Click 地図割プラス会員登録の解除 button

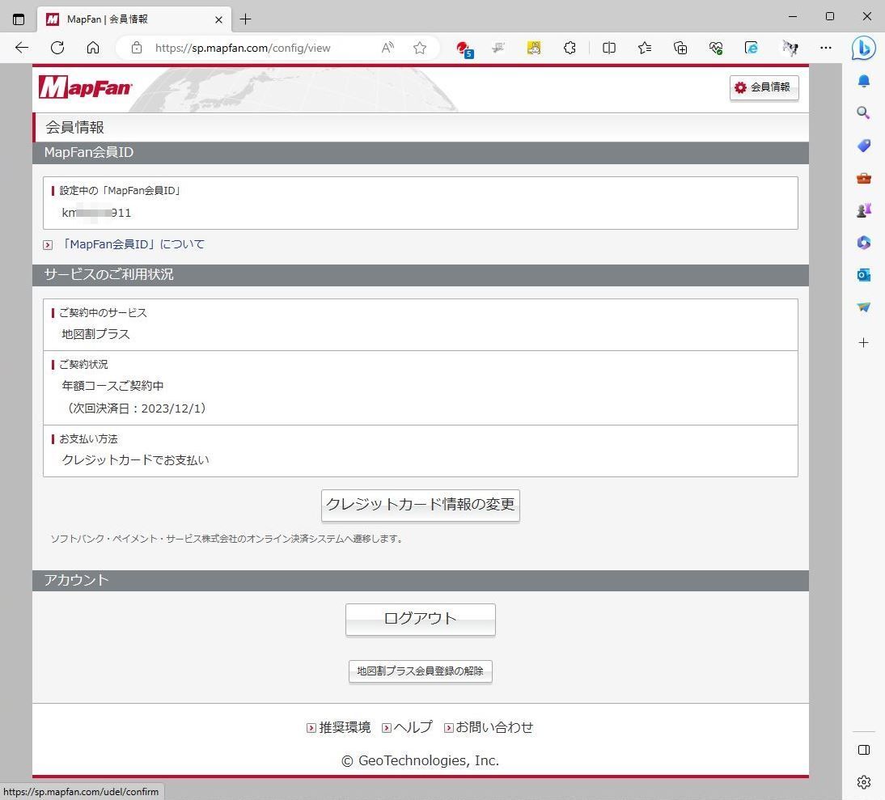421,671
